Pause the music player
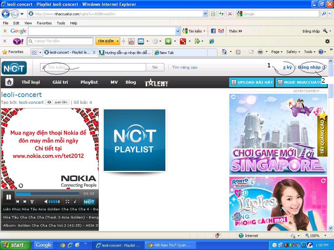The width and height of the screenshot is (334, 250). [8, 197]
